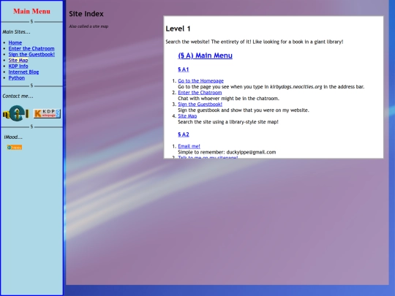The image size is (395, 296).
Task: Click the iMood status badge
Action: point(15,147)
